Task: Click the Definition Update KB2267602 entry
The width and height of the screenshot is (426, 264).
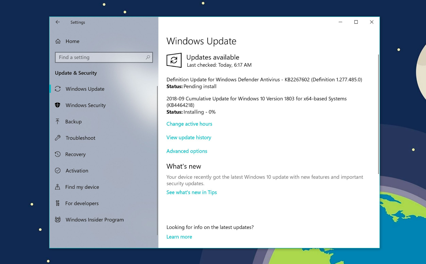Action: (x=264, y=80)
